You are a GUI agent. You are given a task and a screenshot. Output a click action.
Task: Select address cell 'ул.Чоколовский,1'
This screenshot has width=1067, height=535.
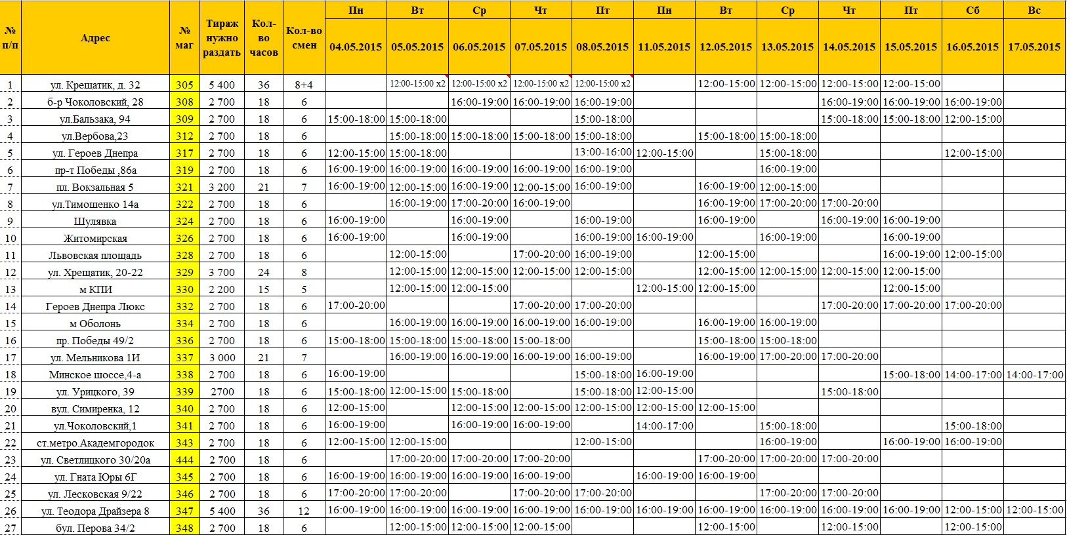click(x=95, y=426)
